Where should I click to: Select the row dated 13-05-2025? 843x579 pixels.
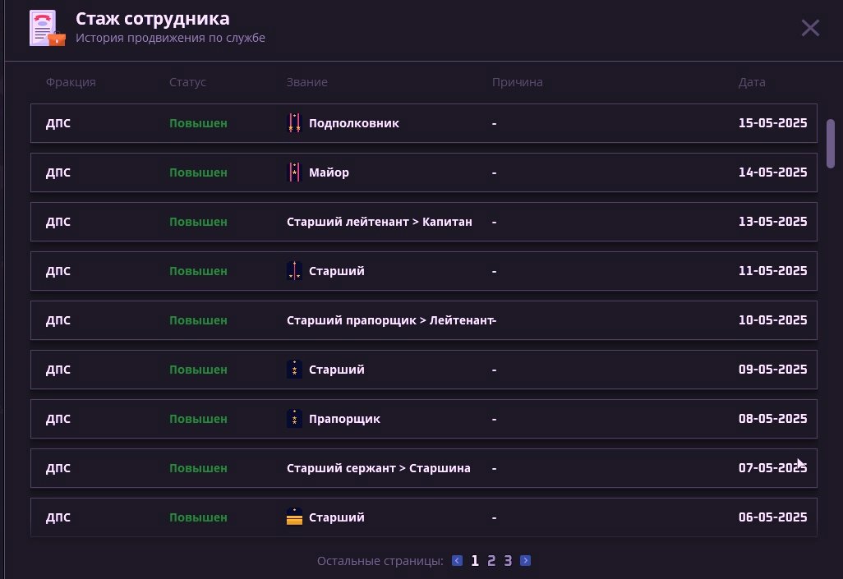tap(423, 222)
